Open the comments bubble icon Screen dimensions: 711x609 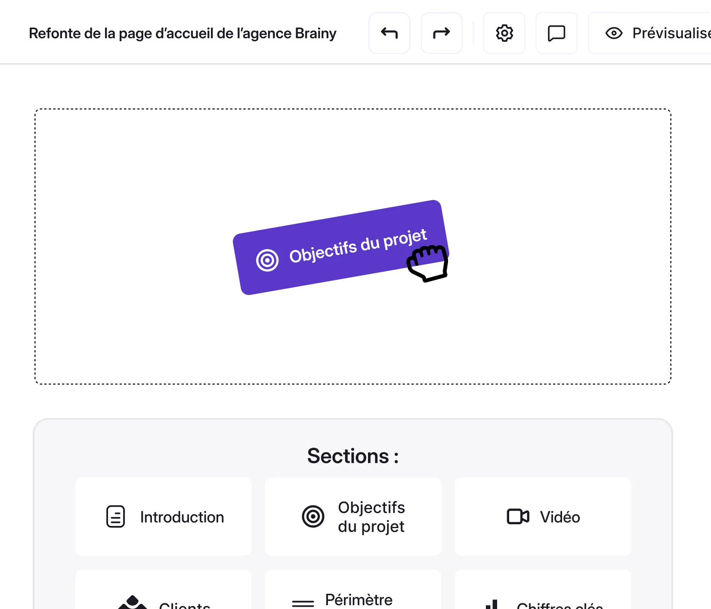pos(556,33)
